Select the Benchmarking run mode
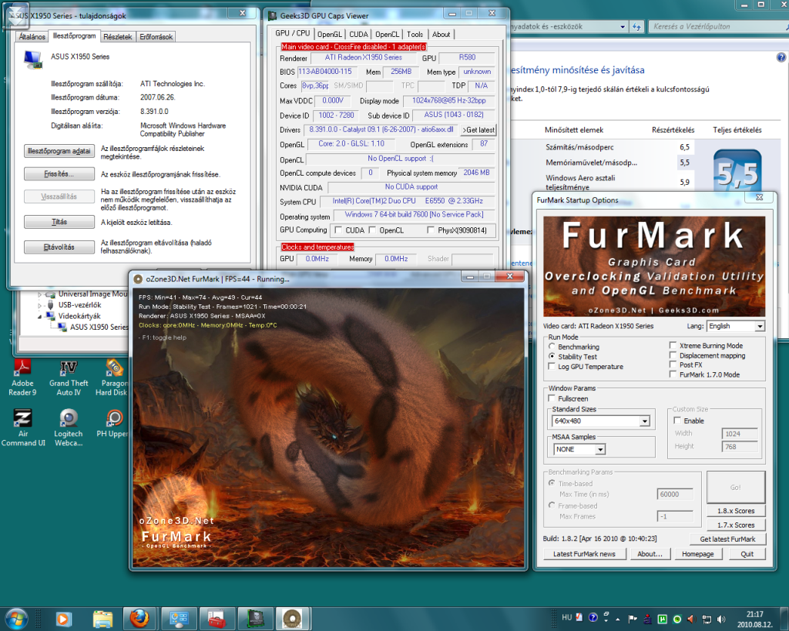This screenshot has width=789, height=631. click(552, 347)
